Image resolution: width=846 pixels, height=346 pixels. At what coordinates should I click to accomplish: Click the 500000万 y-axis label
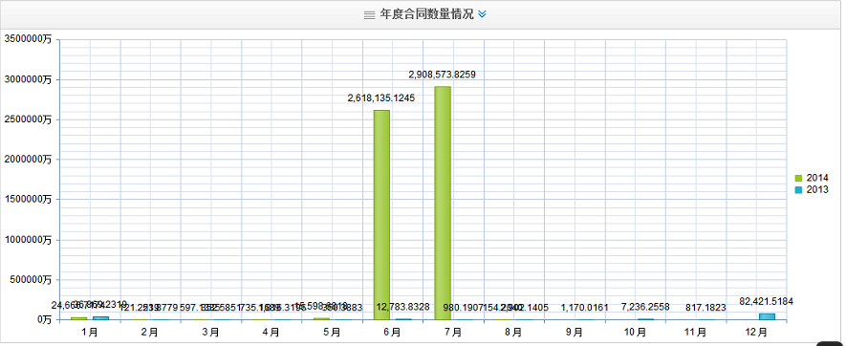[x=30, y=280]
